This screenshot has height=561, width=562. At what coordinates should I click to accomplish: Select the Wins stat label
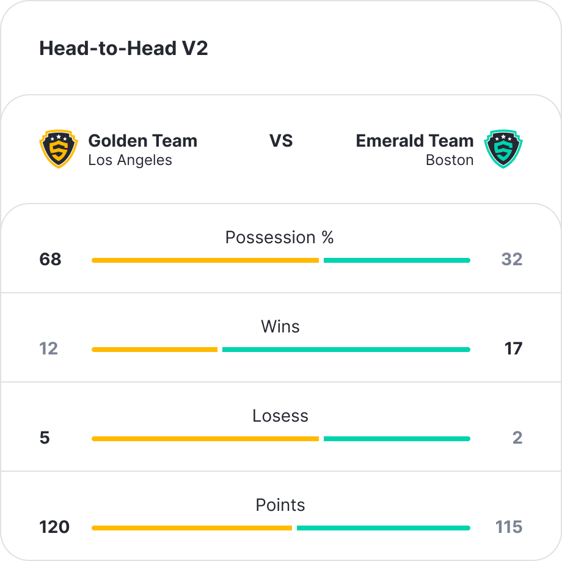280,326
